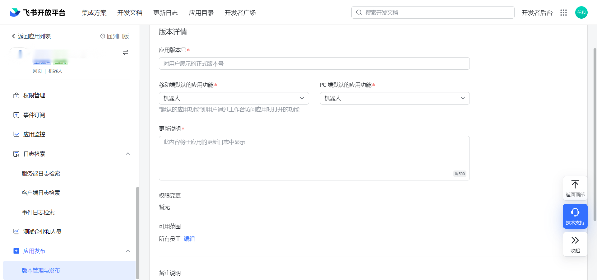The height and width of the screenshot is (280, 597).
Task: Click the 应用版本号 input field
Action: coord(314,63)
